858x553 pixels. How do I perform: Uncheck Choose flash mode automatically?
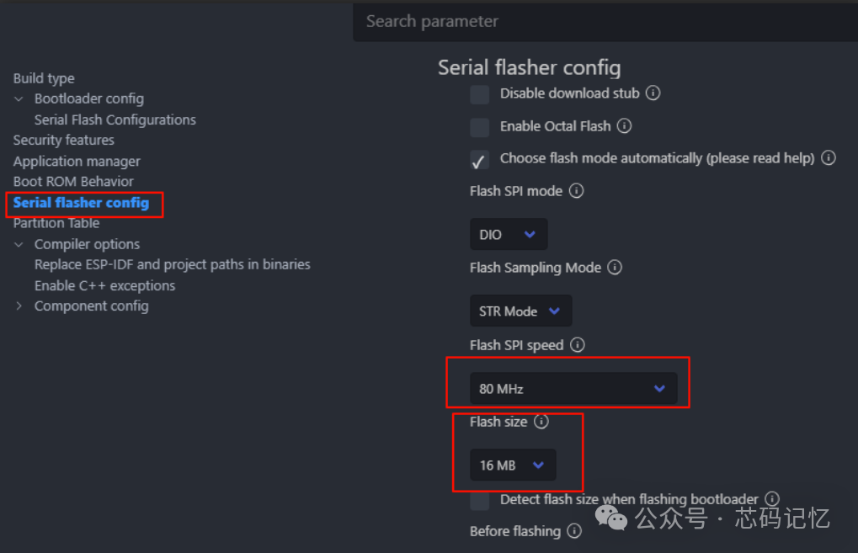coord(480,159)
